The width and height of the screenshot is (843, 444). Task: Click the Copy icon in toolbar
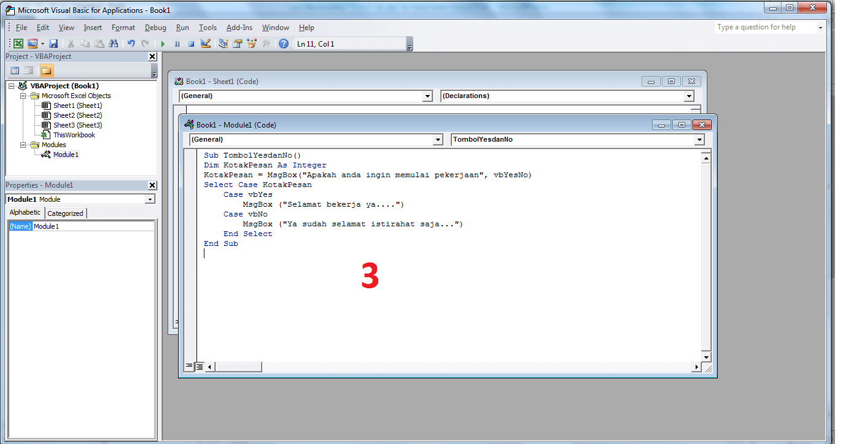click(x=85, y=44)
